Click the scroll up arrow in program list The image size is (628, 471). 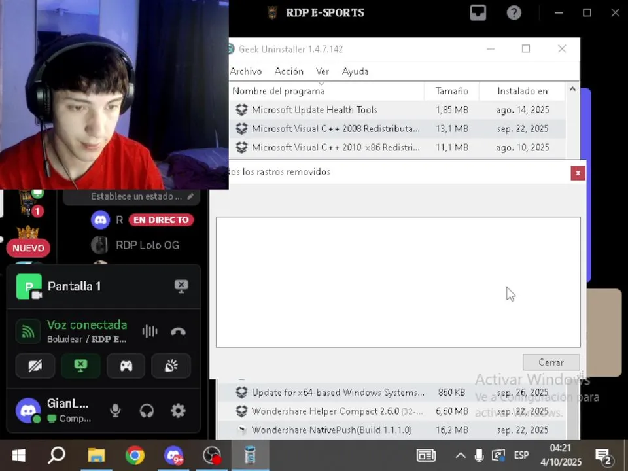572,89
